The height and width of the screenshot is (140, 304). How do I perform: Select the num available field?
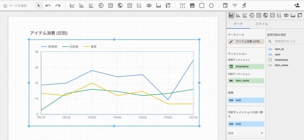click(x=278, y=55)
